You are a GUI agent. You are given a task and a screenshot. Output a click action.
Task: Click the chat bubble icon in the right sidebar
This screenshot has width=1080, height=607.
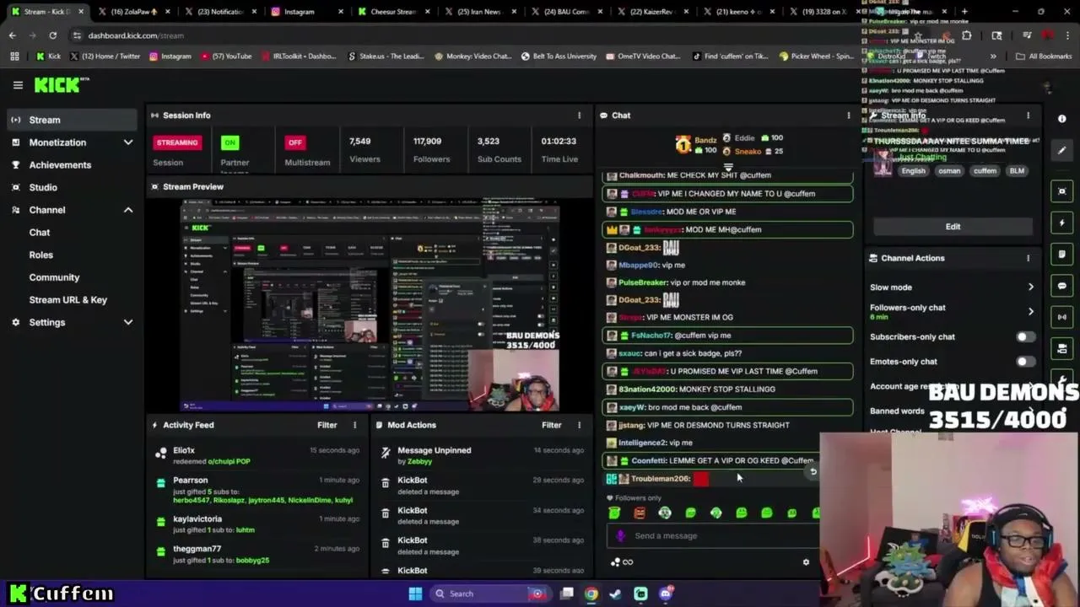tap(1062, 286)
